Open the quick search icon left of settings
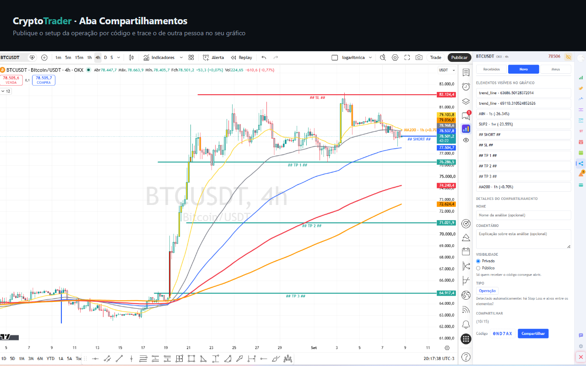This screenshot has width=586, height=366. point(383,58)
